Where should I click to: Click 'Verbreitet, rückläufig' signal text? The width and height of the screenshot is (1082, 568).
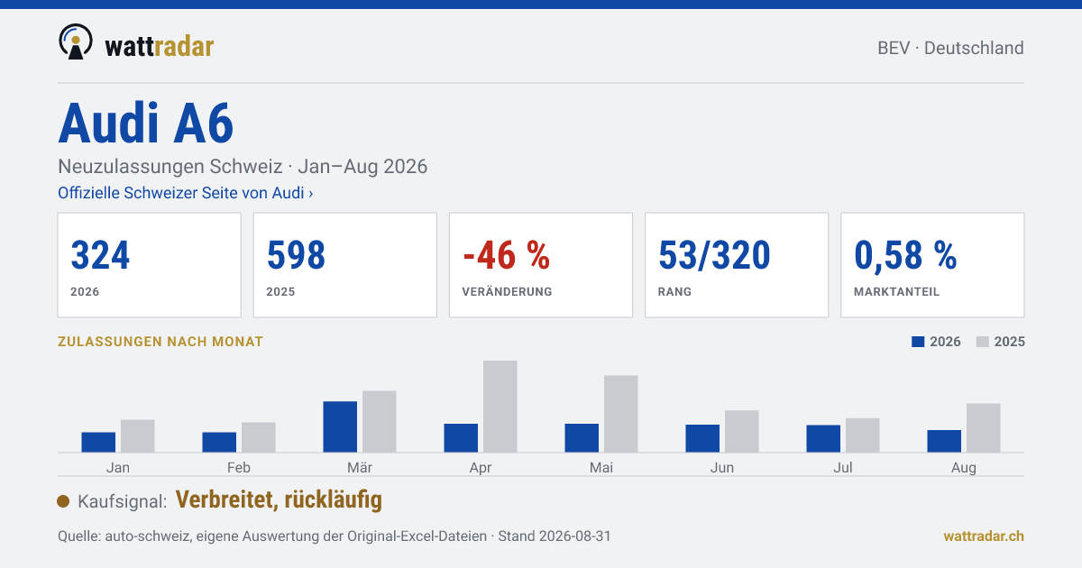[279, 499]
